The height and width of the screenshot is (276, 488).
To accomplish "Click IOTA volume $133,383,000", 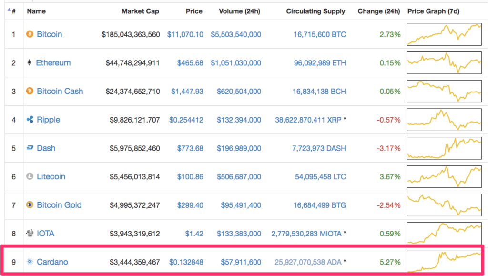I will (x=239, y=234).
